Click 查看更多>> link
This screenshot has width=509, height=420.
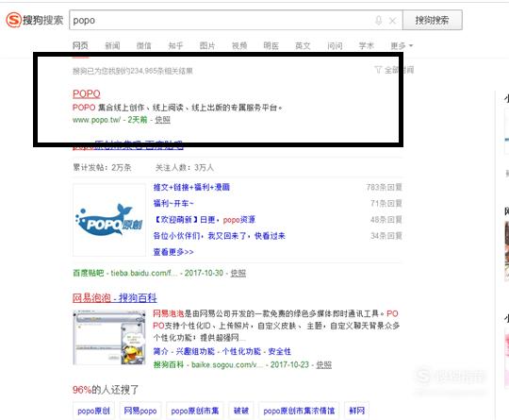tap(173, 252)
